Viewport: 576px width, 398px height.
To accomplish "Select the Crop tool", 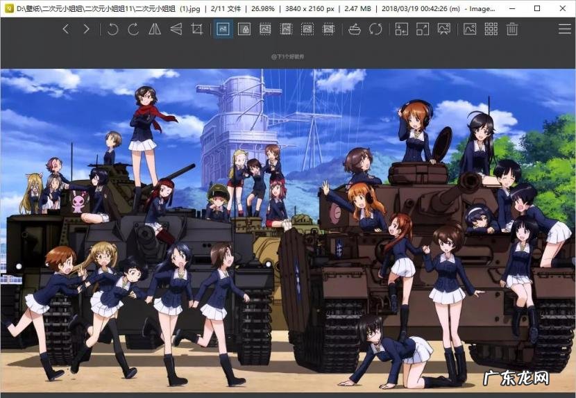I will click(x=197, y=29).
